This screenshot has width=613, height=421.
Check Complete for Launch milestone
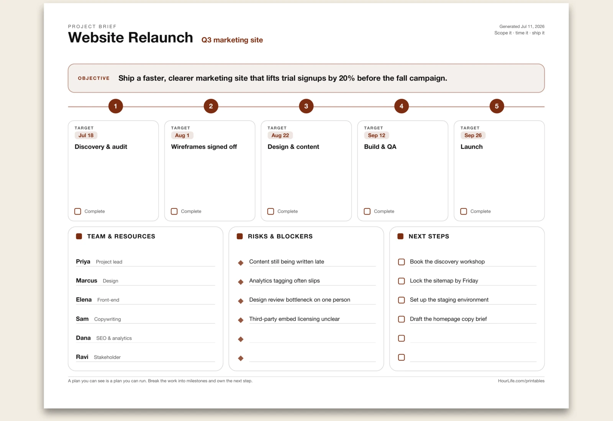(x=464, y=211)
